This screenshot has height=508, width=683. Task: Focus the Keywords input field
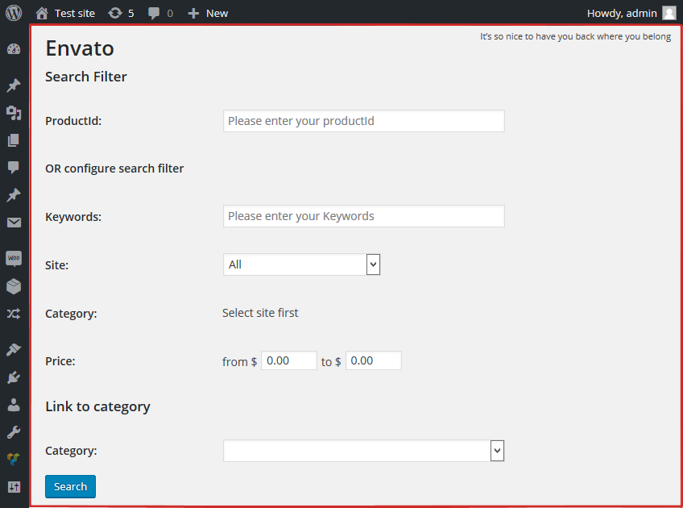coord(364,216)
